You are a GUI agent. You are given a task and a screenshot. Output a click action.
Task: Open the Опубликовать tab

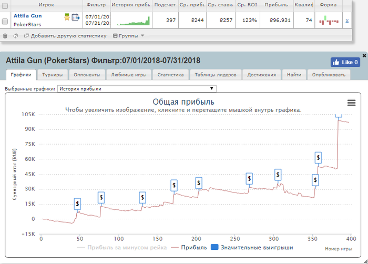pos(329,75)
